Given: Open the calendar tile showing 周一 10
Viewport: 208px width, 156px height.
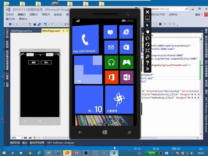Looking at the screenshot, I should pos(89,100).
